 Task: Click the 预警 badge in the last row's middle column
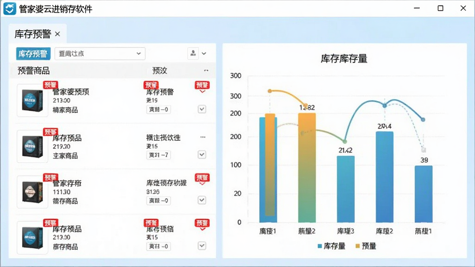click(151, 223)
